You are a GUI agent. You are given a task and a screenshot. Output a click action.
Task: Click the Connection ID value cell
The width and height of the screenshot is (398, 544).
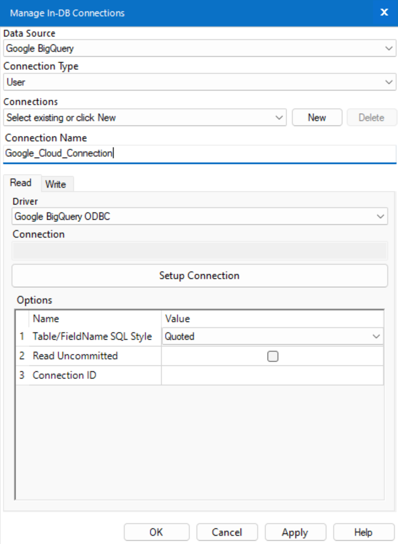(272, 376)
